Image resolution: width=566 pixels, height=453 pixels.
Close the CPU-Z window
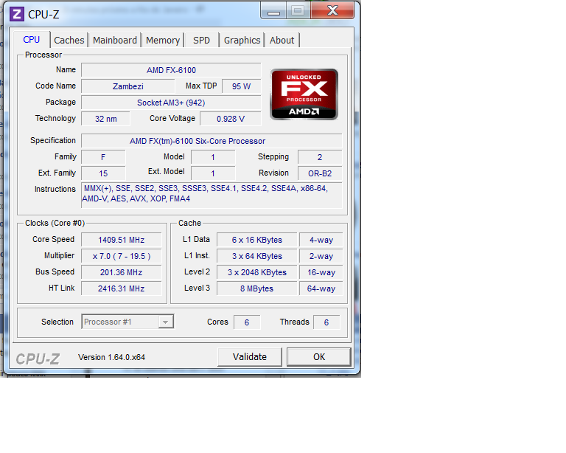(332, 11)
